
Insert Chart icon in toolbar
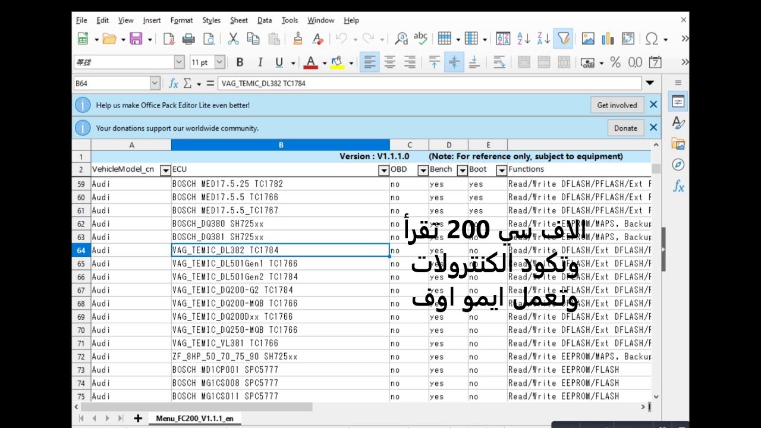(608, 39)
